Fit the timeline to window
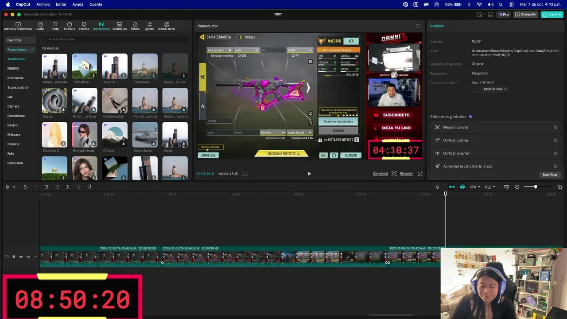Image resolution: width=567 pixels, height=319 pixels. tap(506, 187)
